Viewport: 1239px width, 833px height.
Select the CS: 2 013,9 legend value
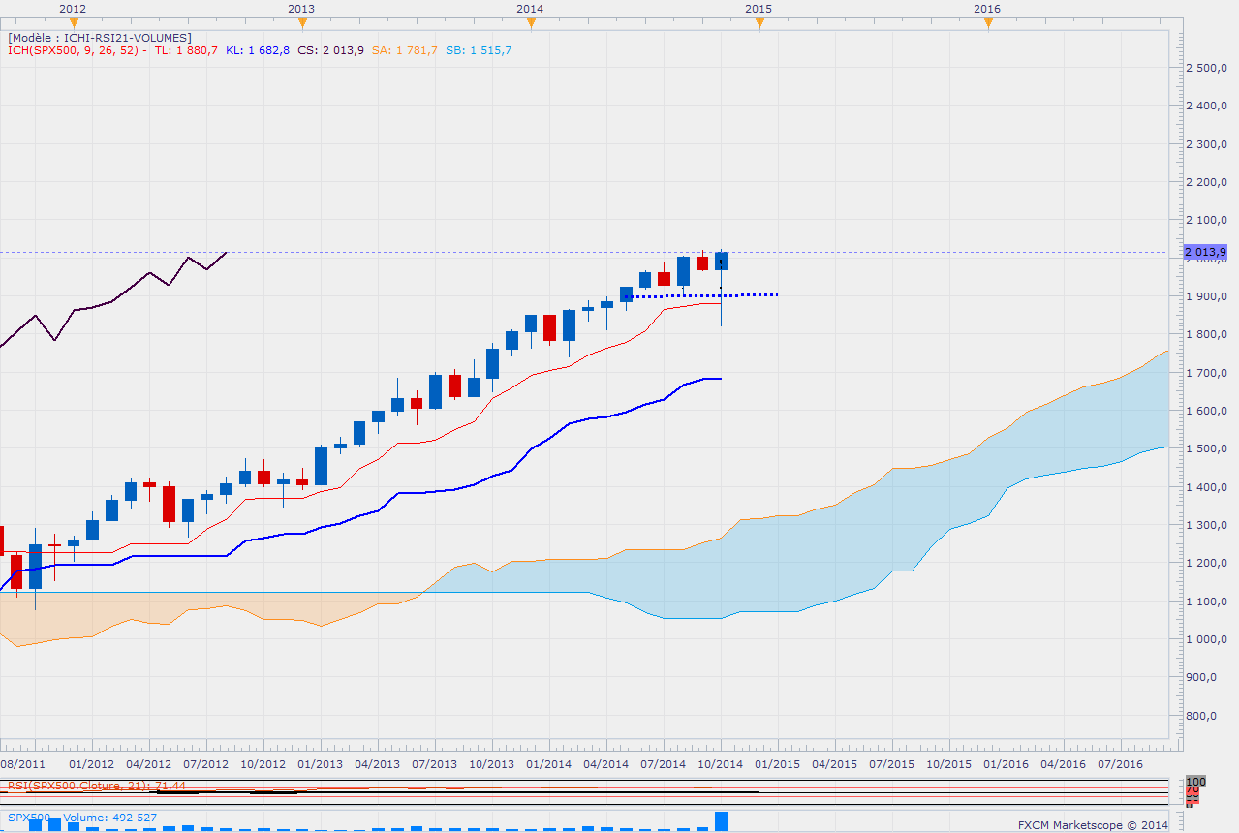point(330,50)
